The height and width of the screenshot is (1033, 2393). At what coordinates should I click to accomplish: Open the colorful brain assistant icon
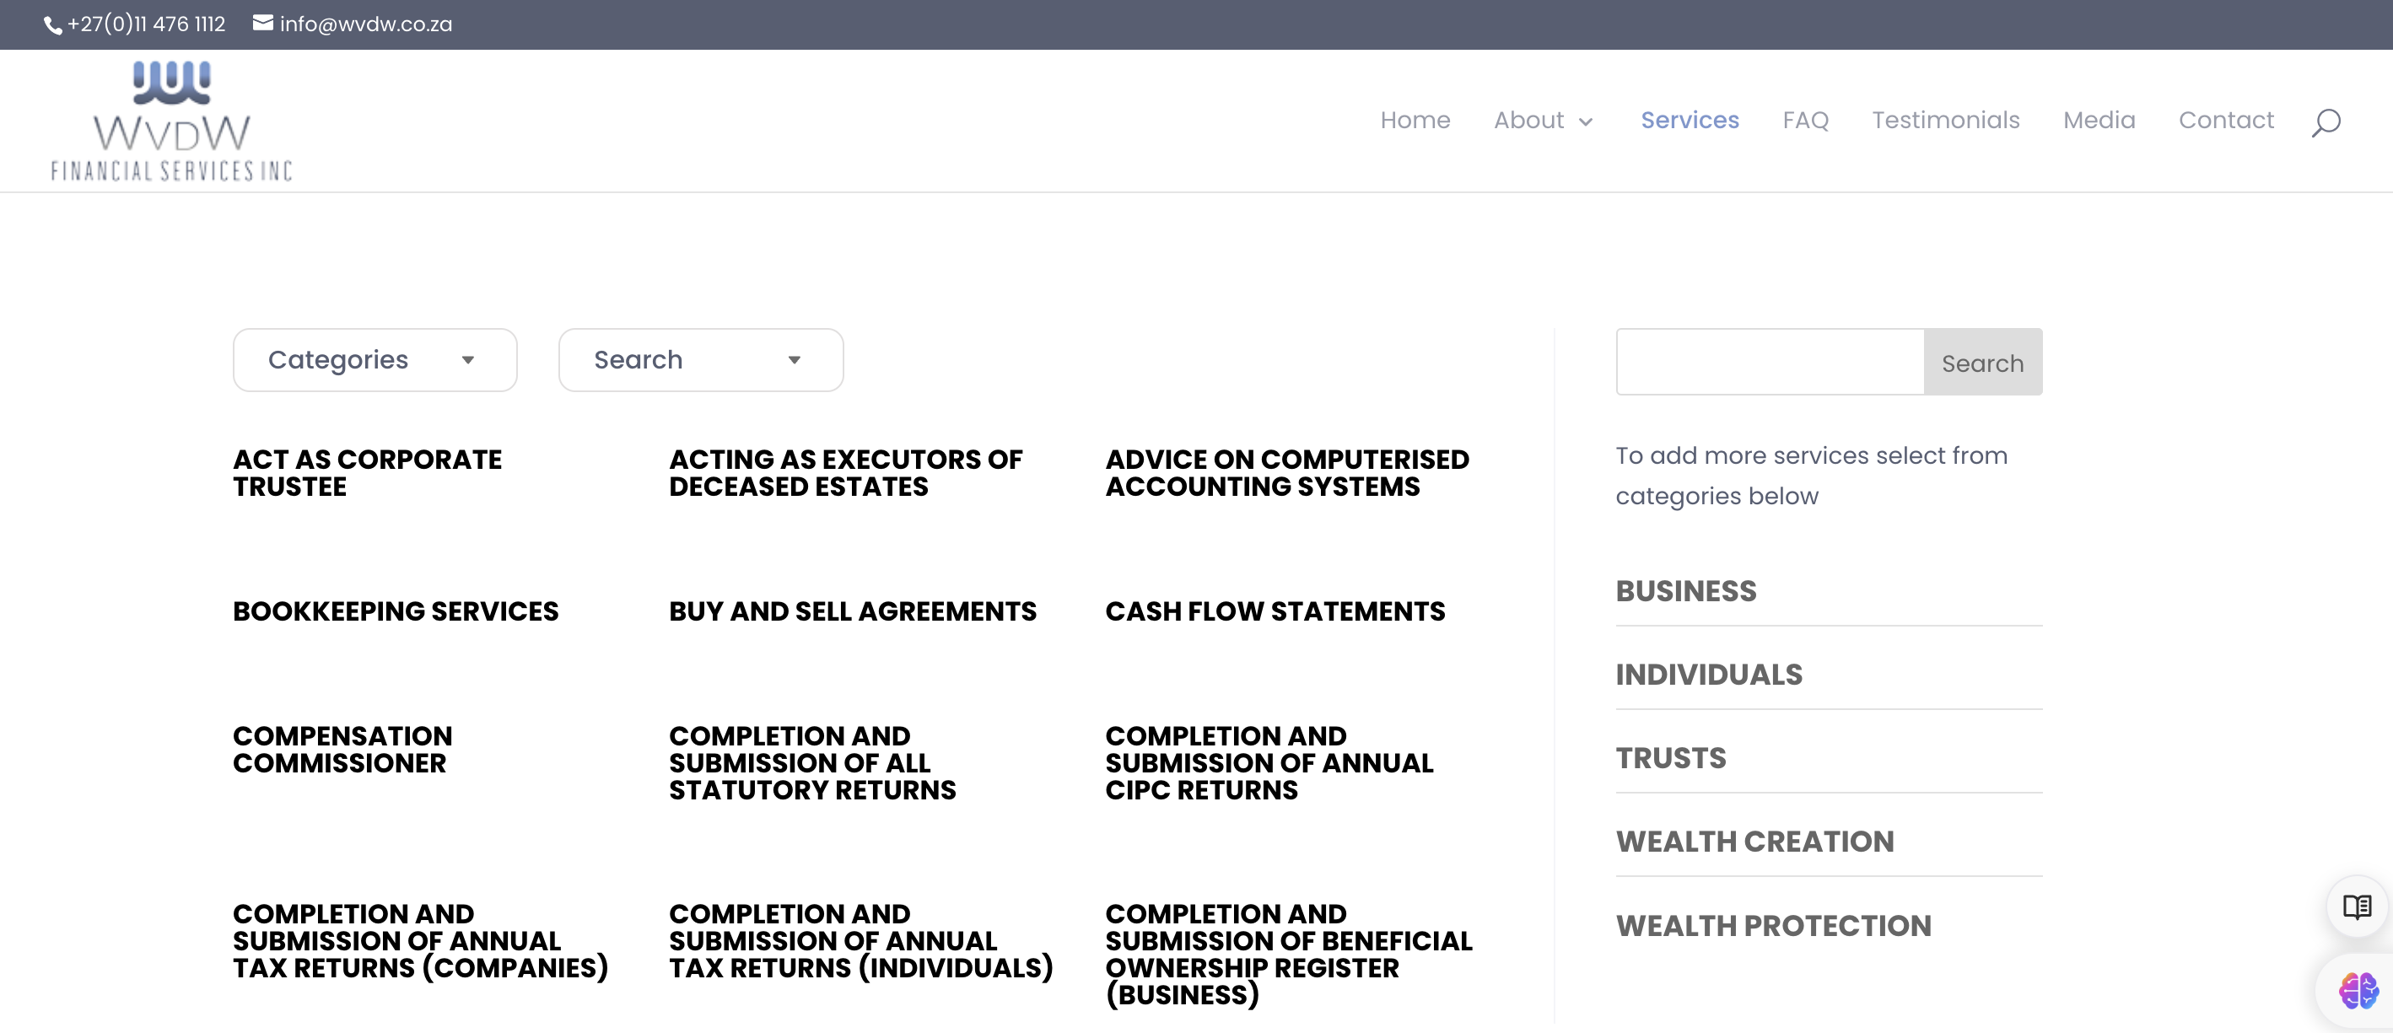[x=2358, y=990]
